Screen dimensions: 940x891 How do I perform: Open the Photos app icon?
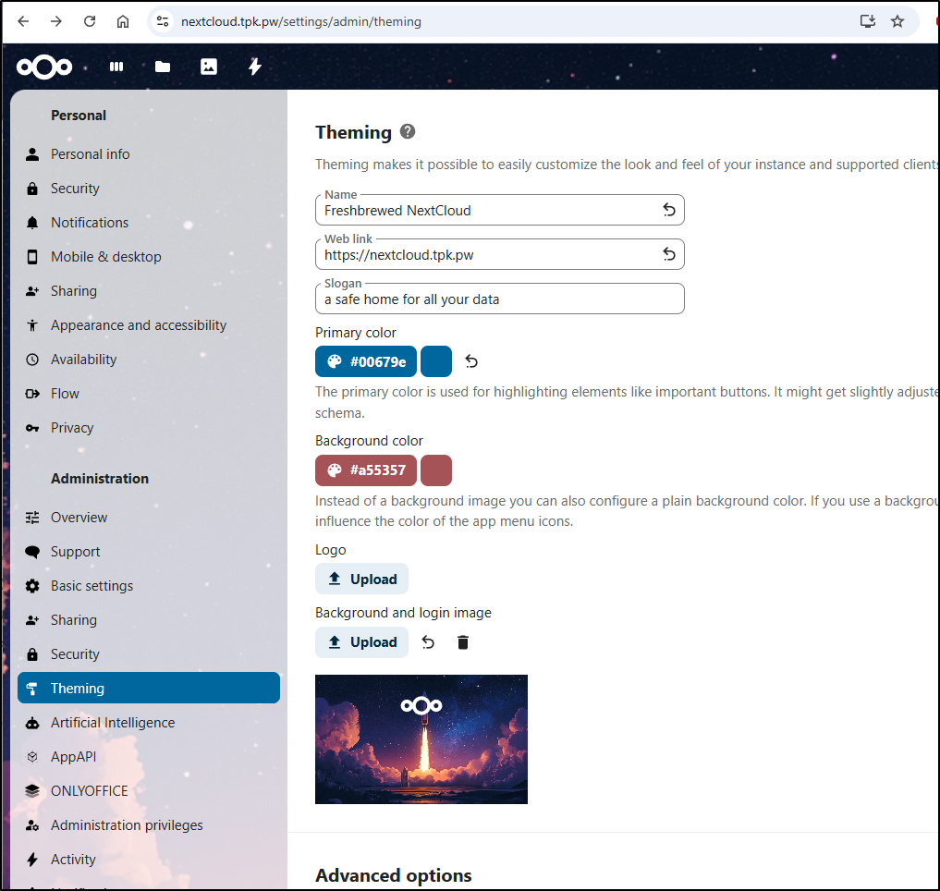209,67
